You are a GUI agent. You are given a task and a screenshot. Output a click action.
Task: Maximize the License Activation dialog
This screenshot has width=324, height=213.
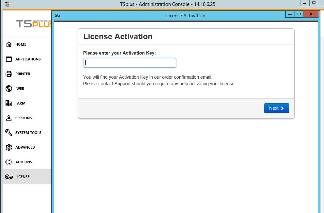(298, 14)
